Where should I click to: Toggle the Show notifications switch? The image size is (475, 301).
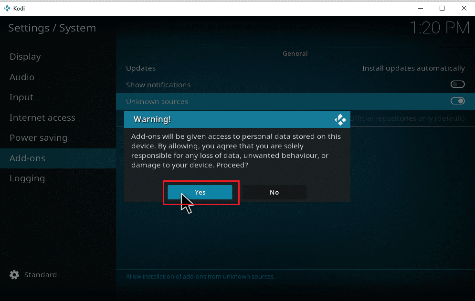457,84
